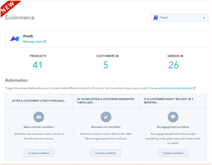Open the Use an ecommerce email template link

(x=171, y=88)
